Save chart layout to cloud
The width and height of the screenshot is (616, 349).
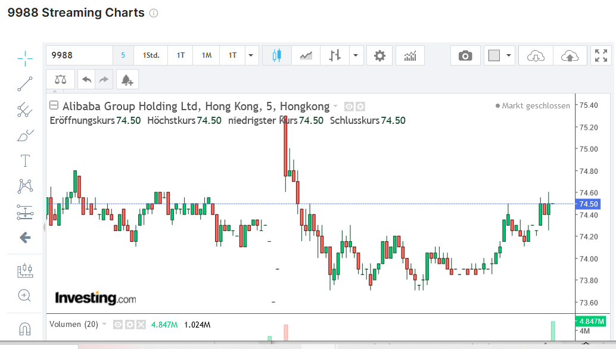pyautogui.click(x=570, y=55)
